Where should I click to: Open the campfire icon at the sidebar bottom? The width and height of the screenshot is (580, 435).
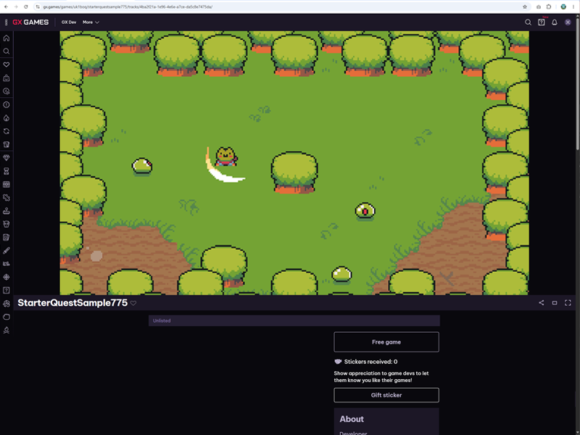tap(7, 331)
